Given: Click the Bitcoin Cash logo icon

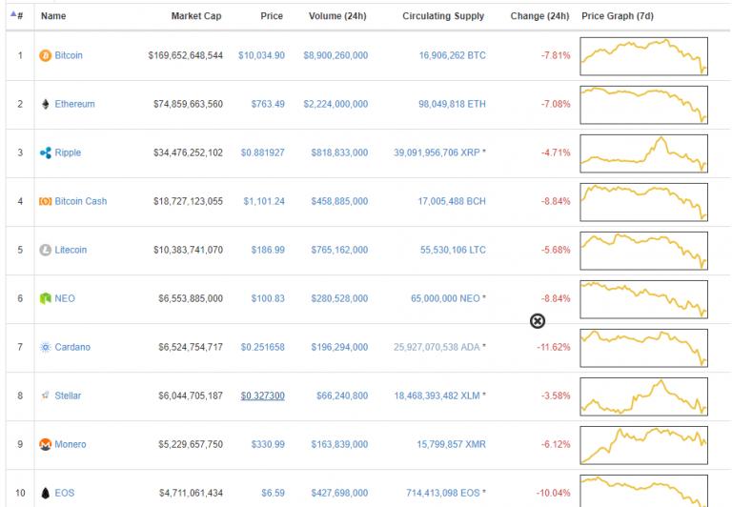Looking at the screenshot, I should 45,201.
